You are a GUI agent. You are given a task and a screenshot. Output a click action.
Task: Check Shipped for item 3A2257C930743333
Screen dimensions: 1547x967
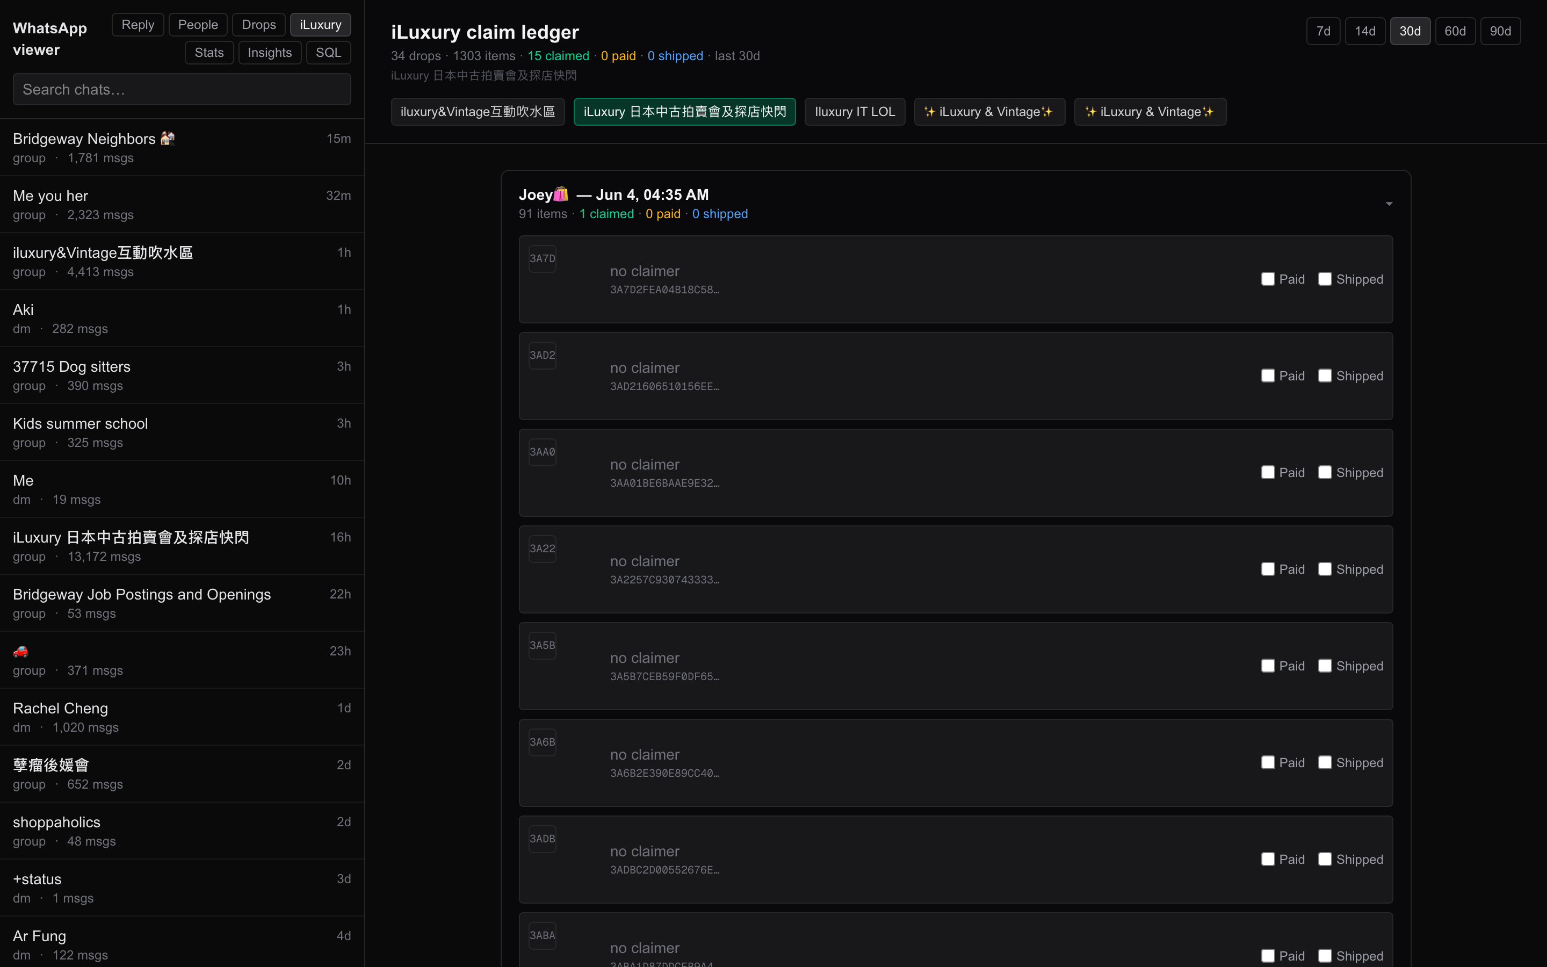(1325, 568)
